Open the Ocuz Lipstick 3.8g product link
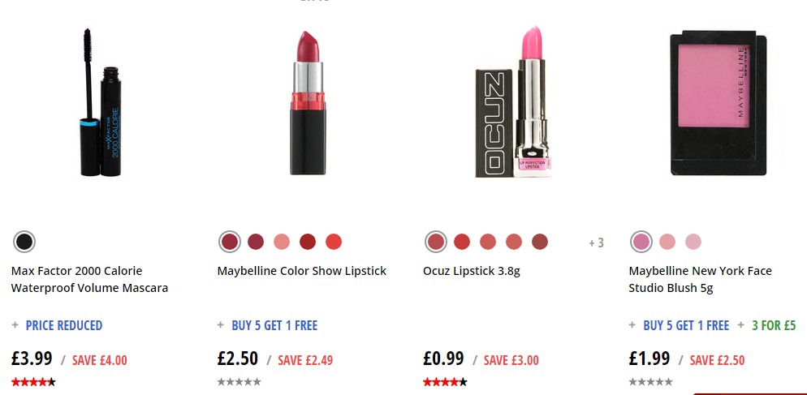807x395 pixels. (472, 271)
